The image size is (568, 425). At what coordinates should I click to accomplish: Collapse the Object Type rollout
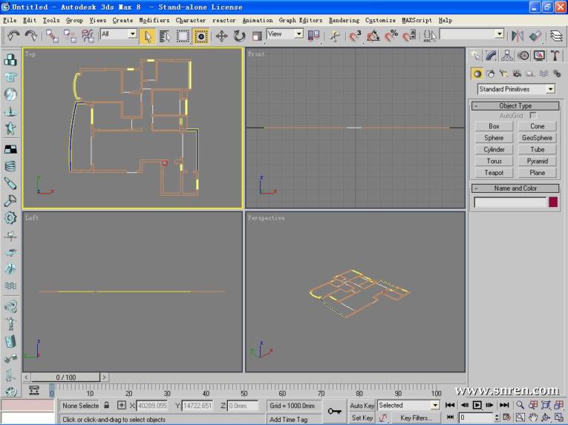point(516,106)
